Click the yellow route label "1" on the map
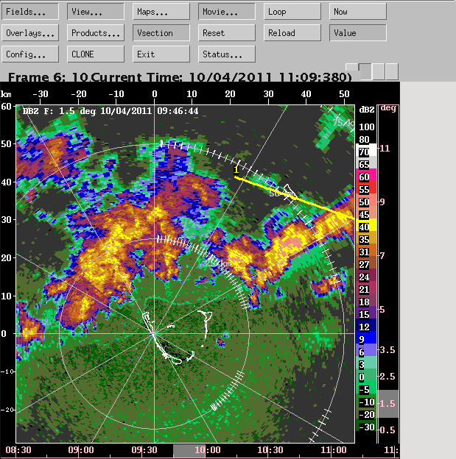 (236, 170)
